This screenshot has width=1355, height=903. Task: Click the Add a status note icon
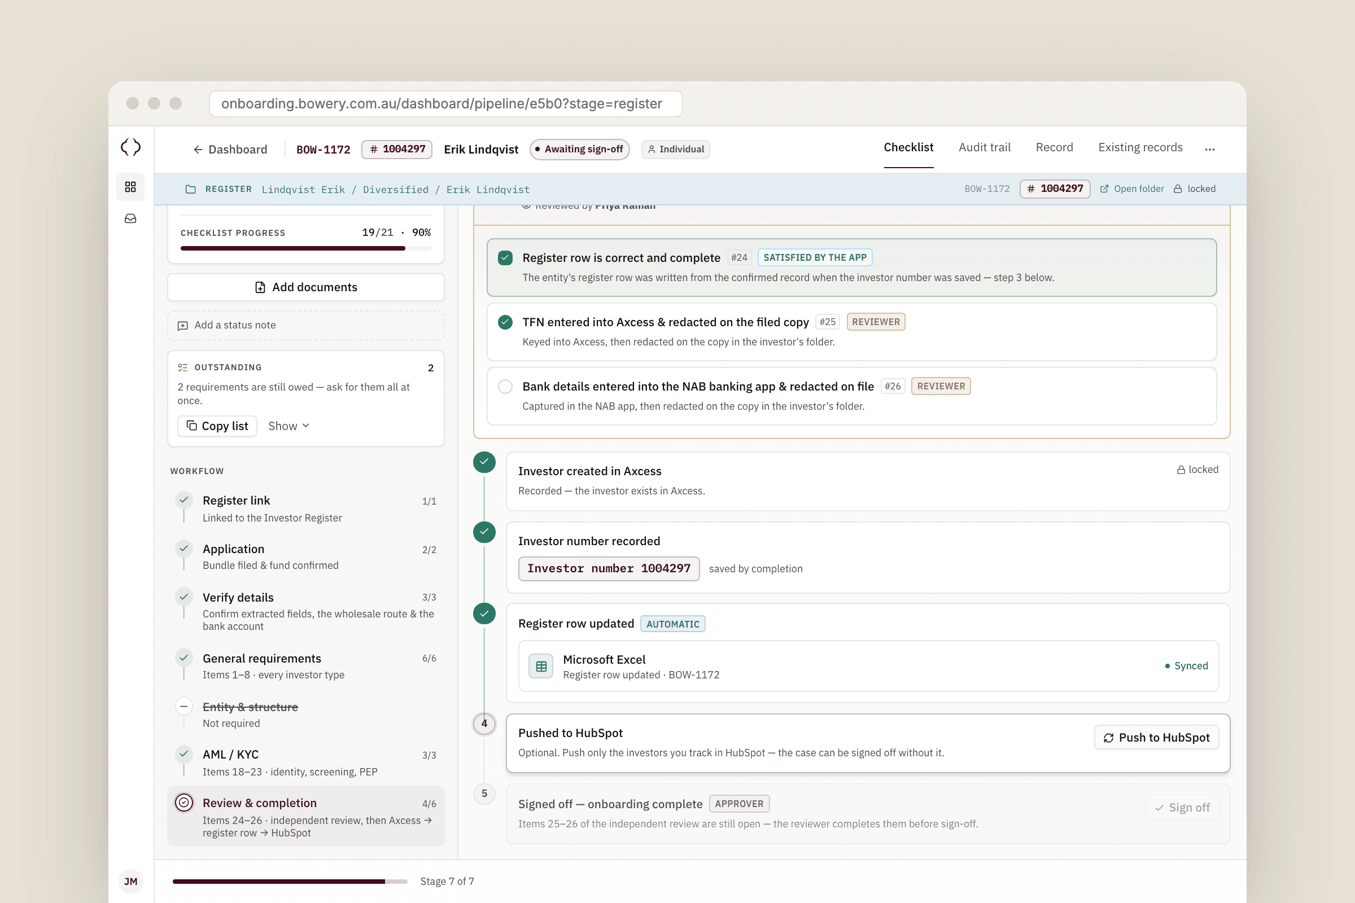(x=182, y=326)
